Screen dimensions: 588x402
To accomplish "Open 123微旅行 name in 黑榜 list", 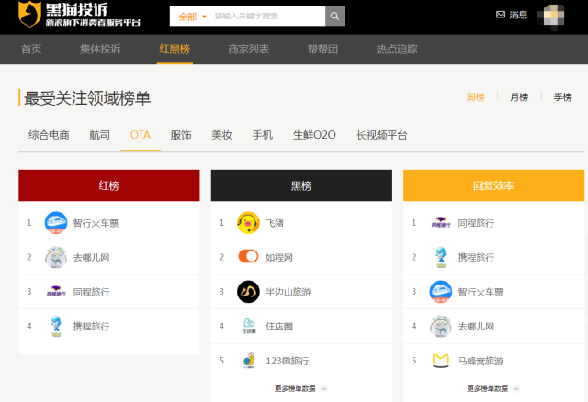I will pyautogui.click(x=288, y=361).
